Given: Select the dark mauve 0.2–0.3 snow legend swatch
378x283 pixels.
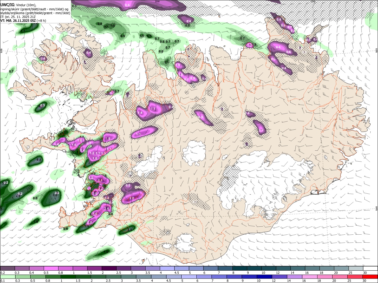Looking at the screenshot, I should point(7,269).
